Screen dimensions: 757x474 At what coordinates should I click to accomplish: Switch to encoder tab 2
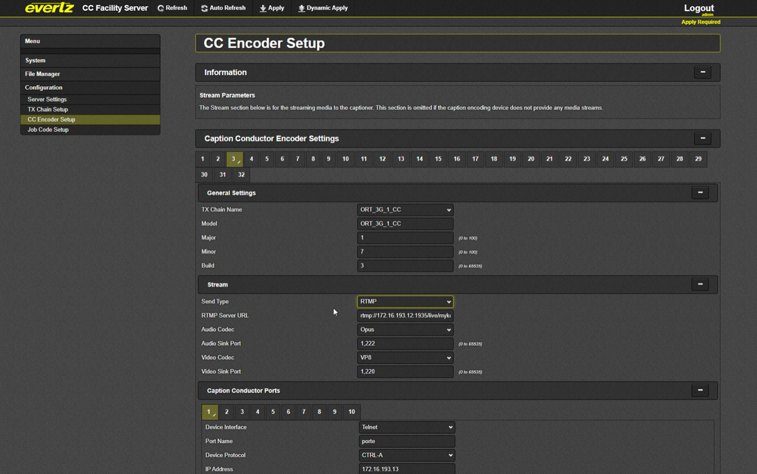tap(218, 159)
